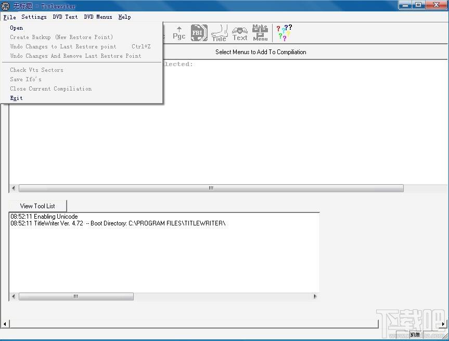Click the View Tool List button
The image size is (449, 341).
point(37,206)
